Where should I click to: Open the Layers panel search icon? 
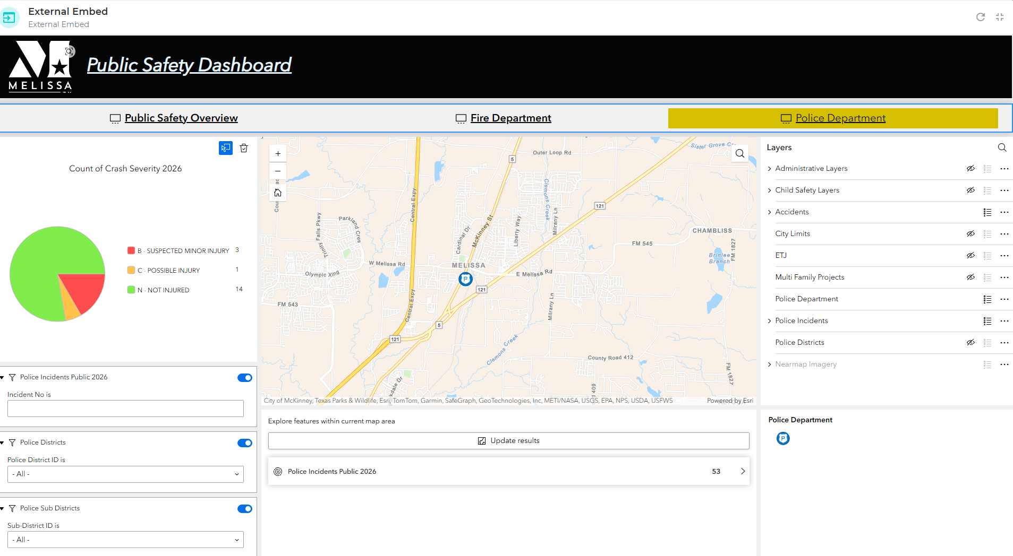click(x=1002, y=147)
